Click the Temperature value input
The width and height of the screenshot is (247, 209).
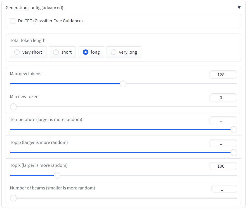coord(223,120)
